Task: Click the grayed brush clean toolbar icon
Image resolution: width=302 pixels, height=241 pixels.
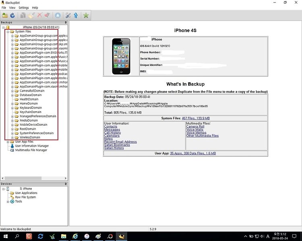Action: click(x=31, y=15)
